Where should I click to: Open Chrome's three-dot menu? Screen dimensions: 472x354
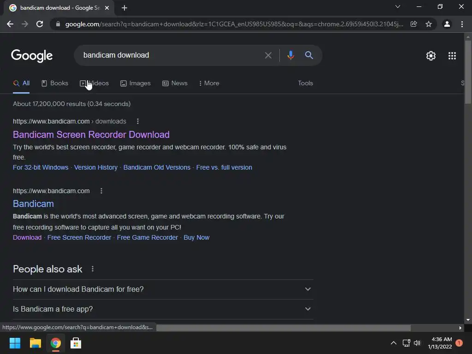(462, 24)
